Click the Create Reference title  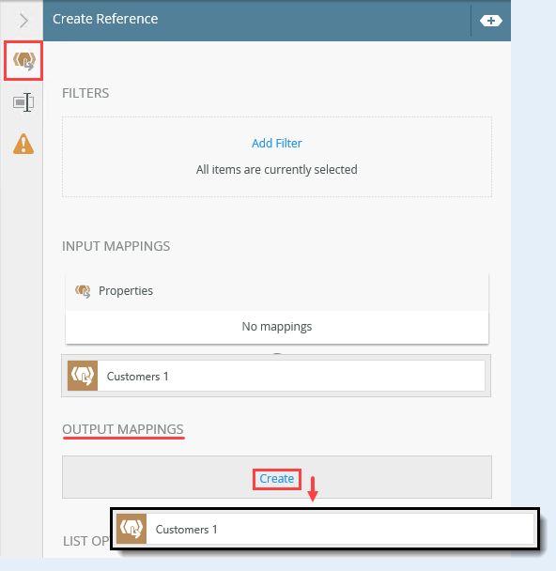tap(105, 19)
